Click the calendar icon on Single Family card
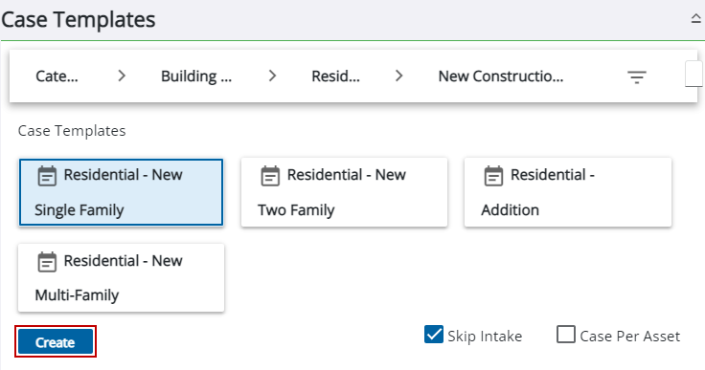 (x=47, y=176)
